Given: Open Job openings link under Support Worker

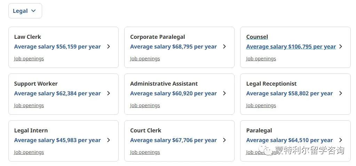Looking at the screenshot, I should coord(29,106).
